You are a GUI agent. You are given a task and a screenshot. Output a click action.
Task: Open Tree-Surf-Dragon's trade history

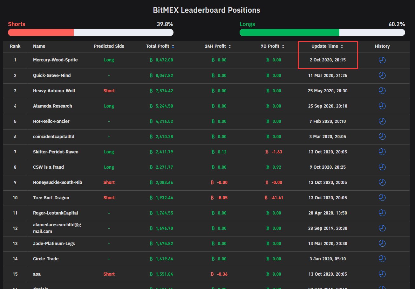pos(382,198)
